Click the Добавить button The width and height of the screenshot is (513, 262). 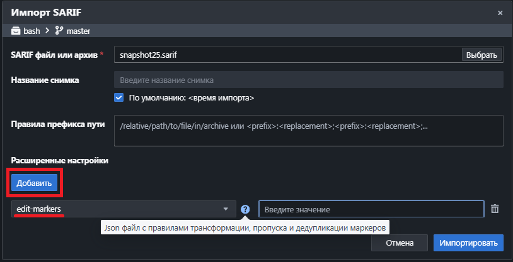point(35,182)
